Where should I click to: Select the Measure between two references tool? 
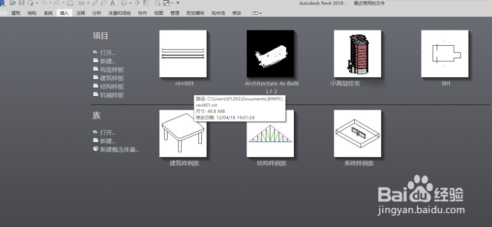tap(81, 3)
